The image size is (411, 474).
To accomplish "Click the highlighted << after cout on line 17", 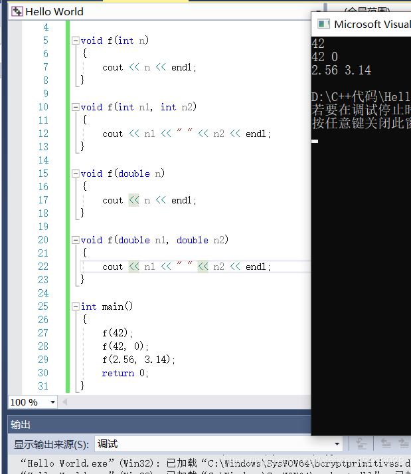I will (133, 200).
